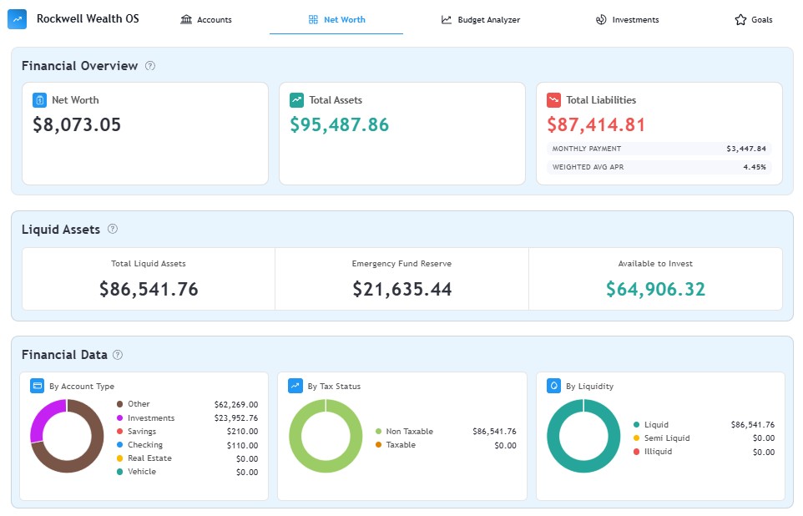This screenshot has width=803, height=516.
Task: Click the By Account Type card icon
Action: tap(37, 386)
